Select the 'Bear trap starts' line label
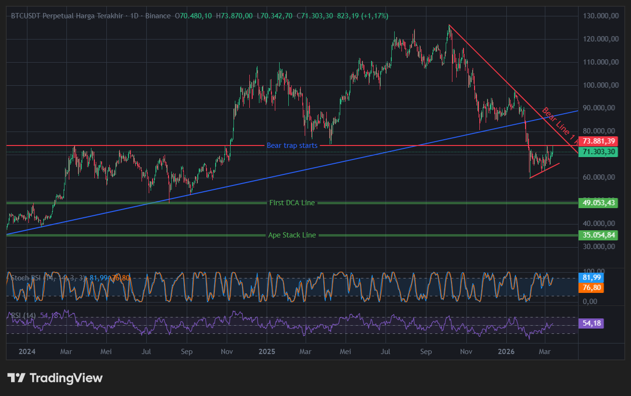This screenshot has width=631, height=396. (292, 145)
